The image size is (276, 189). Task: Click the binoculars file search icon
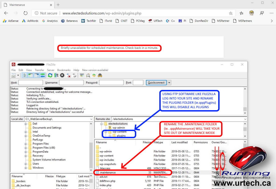pyautogui.click(x=100, y=75)
